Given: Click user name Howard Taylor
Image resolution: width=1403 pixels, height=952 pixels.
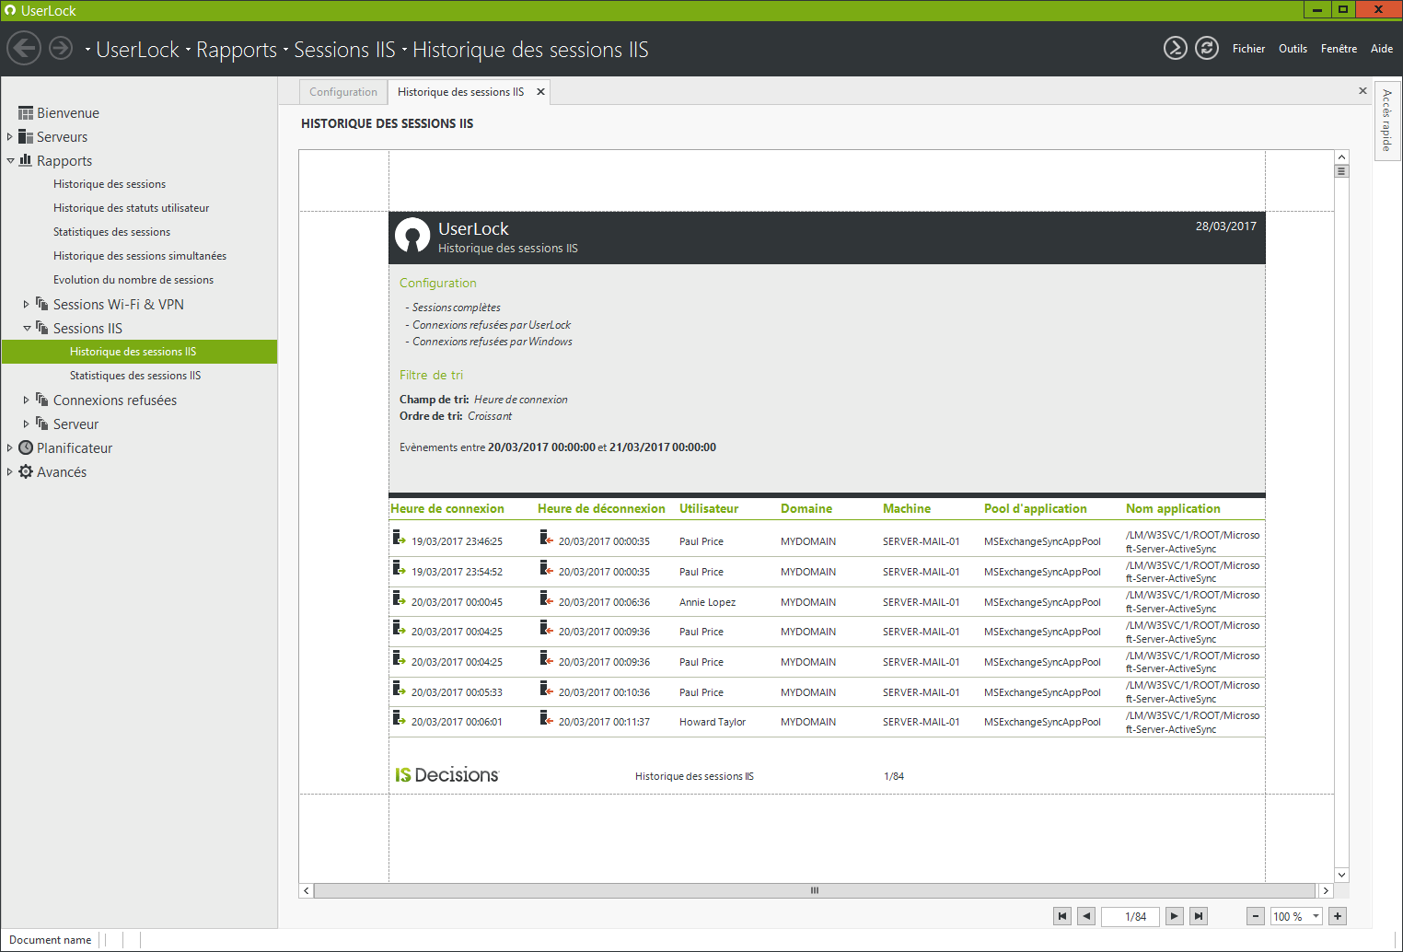Looking at the screenshot, I should pyautogui.click(x=713, y=722).
